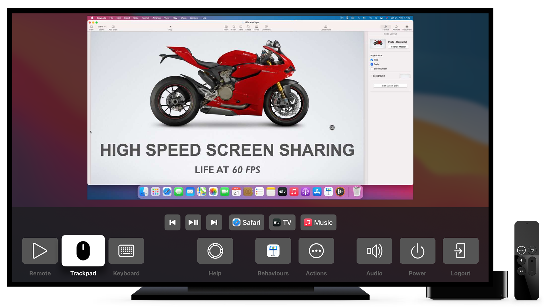
Task: Open the Share menu
Action: coord(183,18)
